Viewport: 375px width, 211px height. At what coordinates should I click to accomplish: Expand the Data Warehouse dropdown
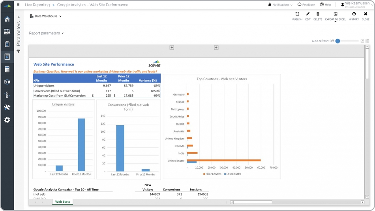pyautogui.click(x=46, y=16)
